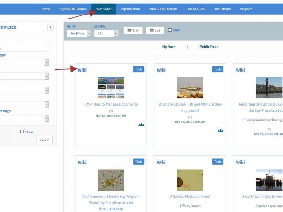Click the buoy marker thumbnail image
283x212 pixels.
pos(269,88)
